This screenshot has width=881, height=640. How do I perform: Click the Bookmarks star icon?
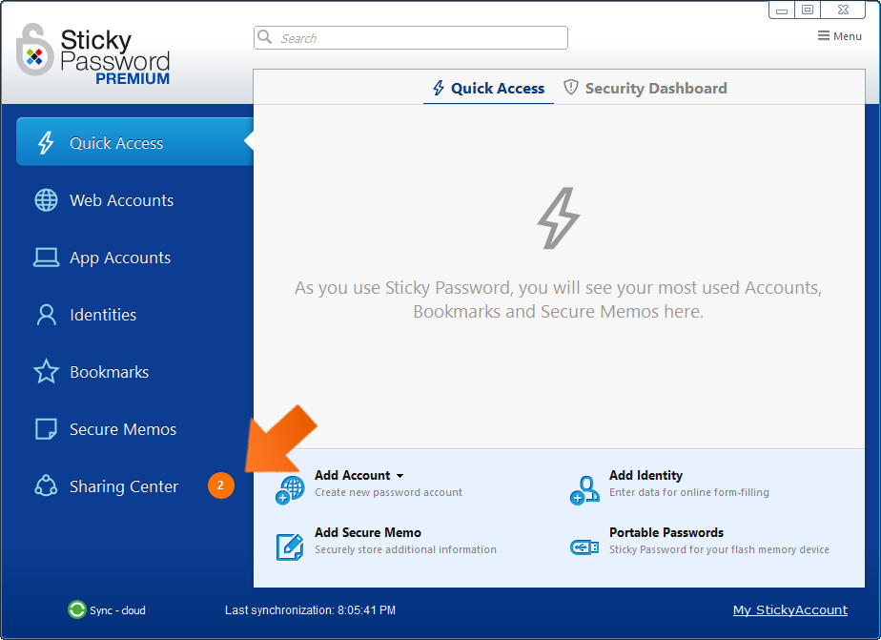(46, 371)
